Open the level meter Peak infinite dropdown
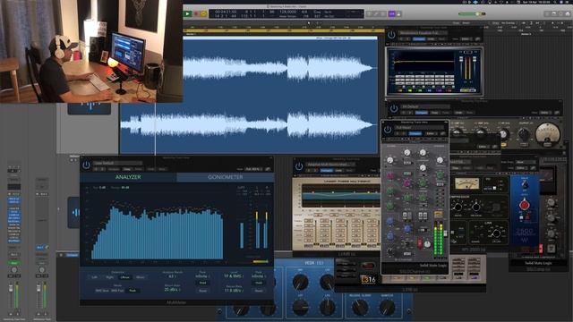This screenshot has width=573, height=322. 259,276
